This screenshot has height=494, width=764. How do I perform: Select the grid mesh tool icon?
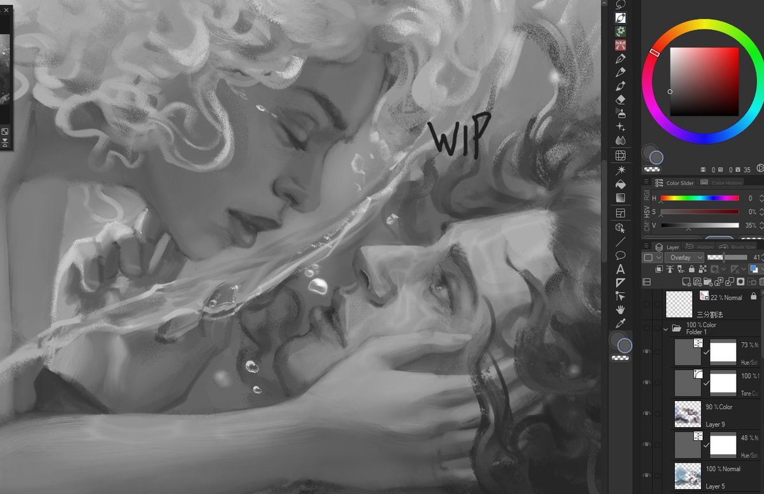click(x=621, y=155)
